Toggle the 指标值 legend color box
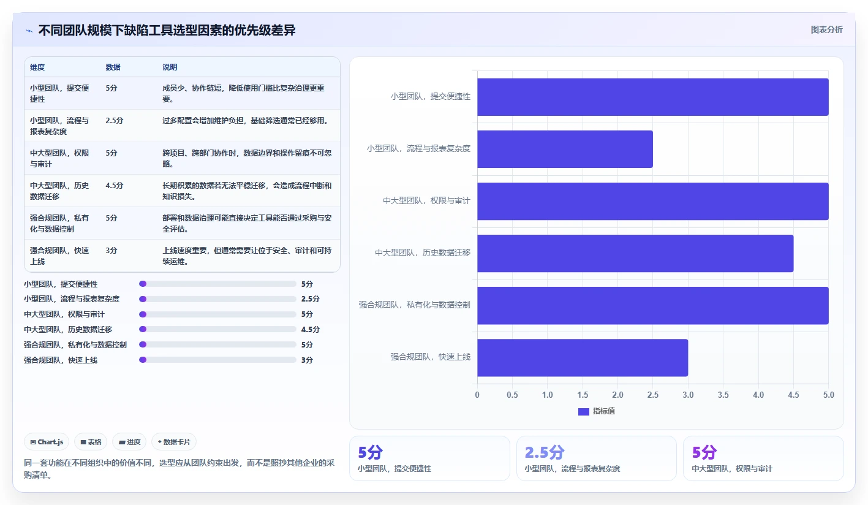 (583, 411)
